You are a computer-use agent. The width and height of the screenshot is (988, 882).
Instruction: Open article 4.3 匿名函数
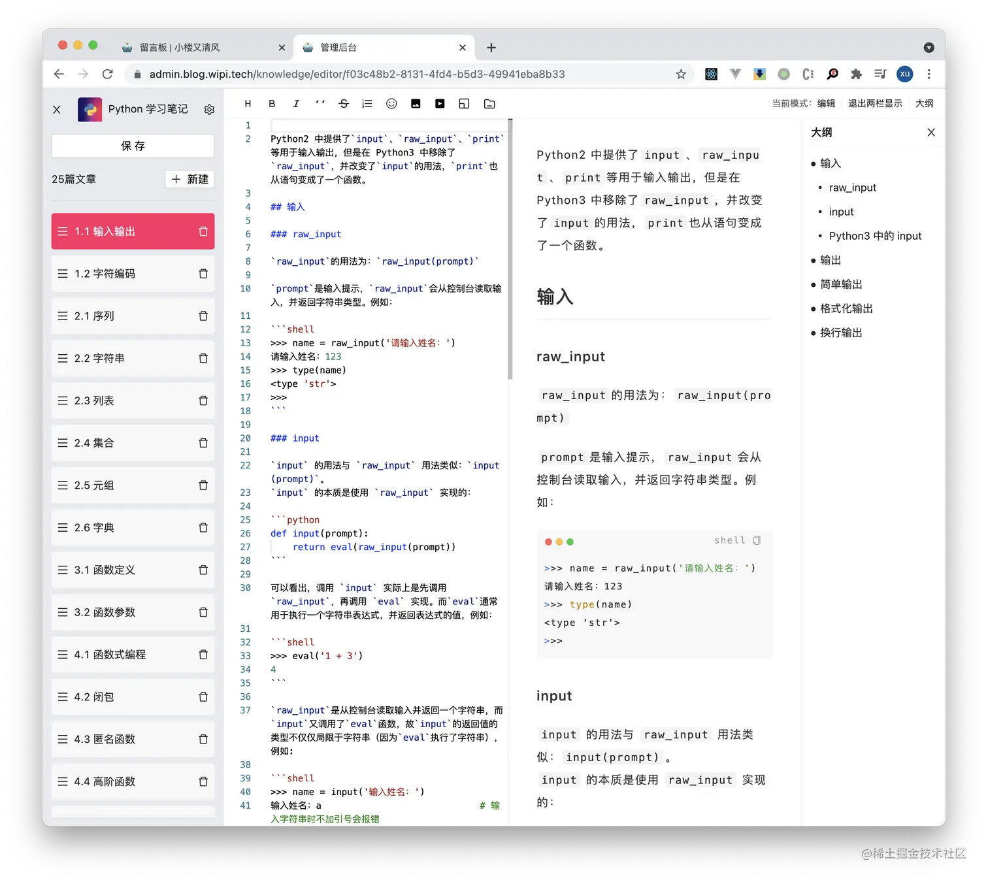(133, 739)
